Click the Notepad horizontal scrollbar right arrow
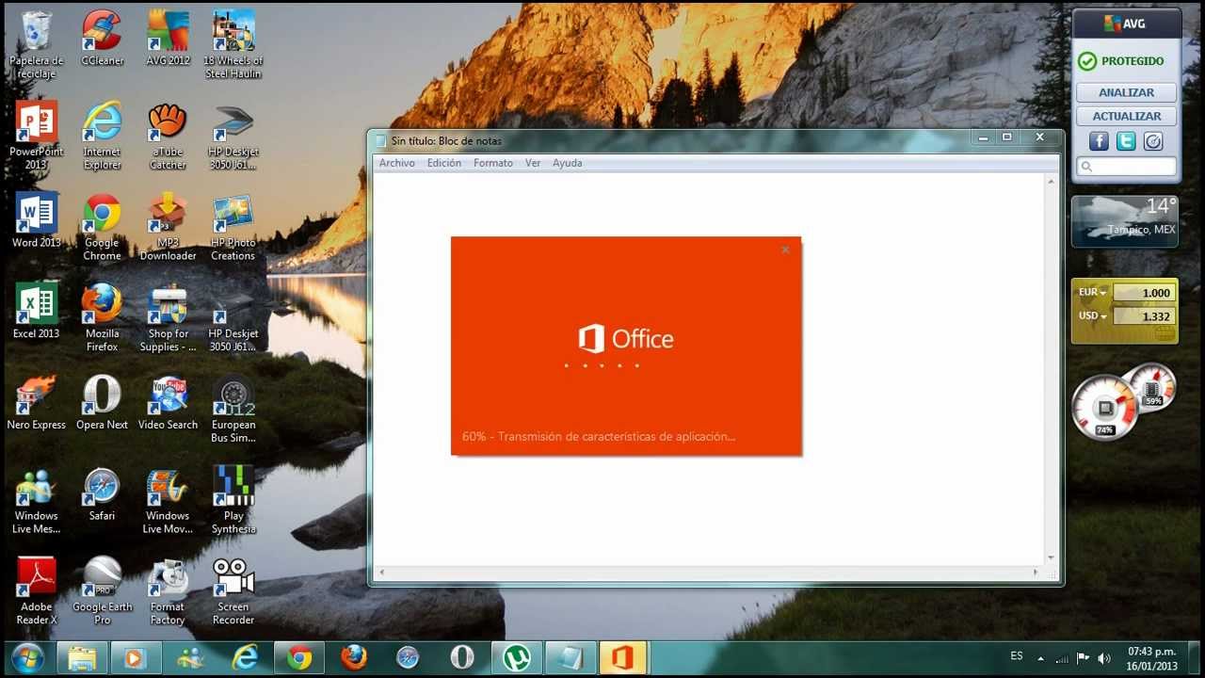 tap(1036, 573)
